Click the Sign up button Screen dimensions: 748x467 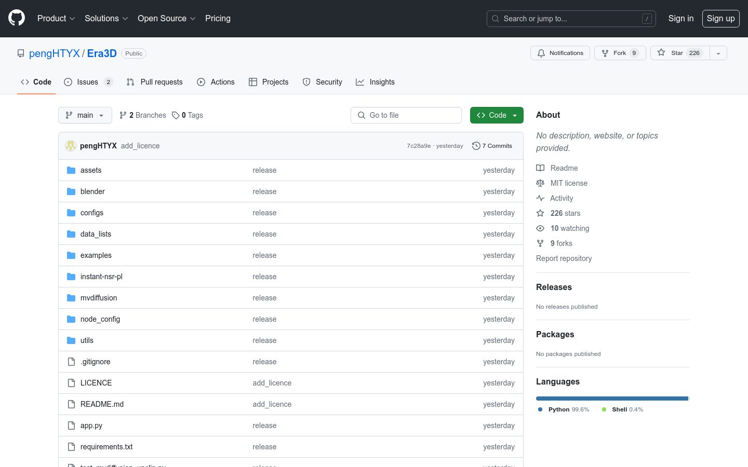721,18
